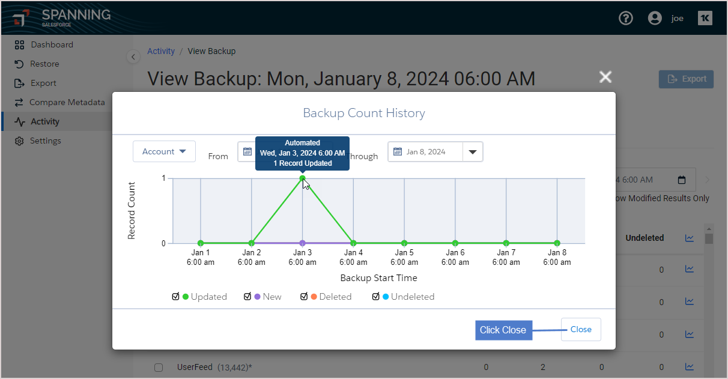Click the calendar icon in Through field
728x379 pixels.
[x=397, y=152]
